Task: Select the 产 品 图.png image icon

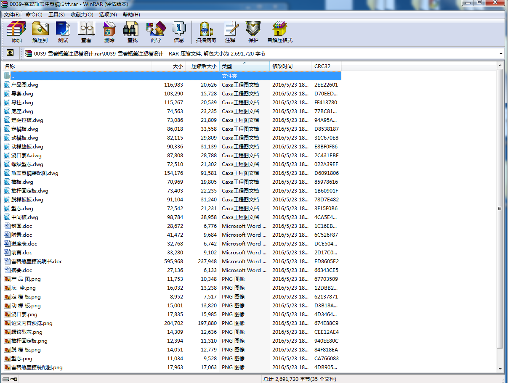Action: coord(7,279)
